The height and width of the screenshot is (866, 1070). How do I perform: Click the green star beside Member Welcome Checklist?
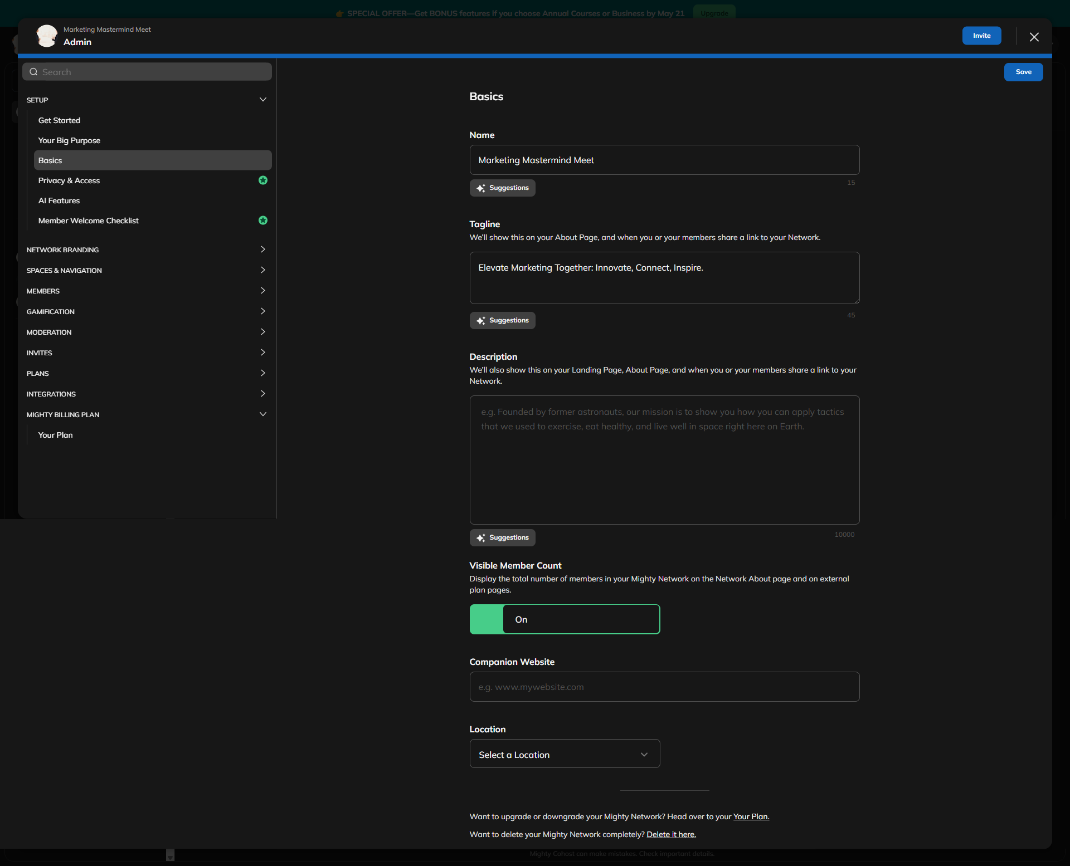(x=263, y=221)
